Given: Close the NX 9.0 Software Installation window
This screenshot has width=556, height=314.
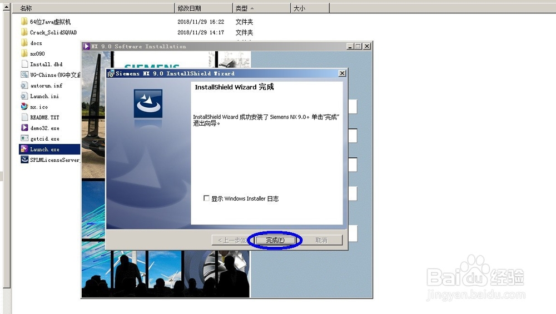Looking at the screenshot, I should [367, 46].
